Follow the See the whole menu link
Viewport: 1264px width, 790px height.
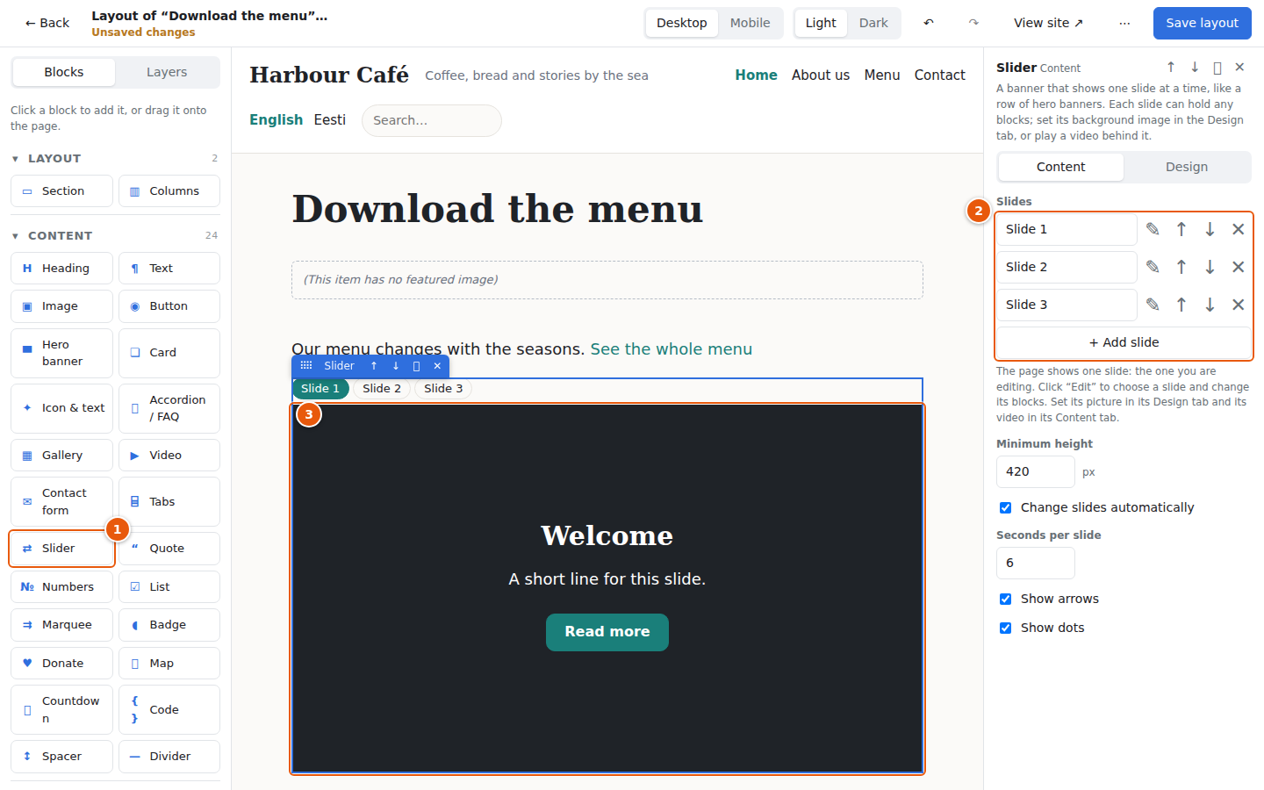click(x=671, y=349)
